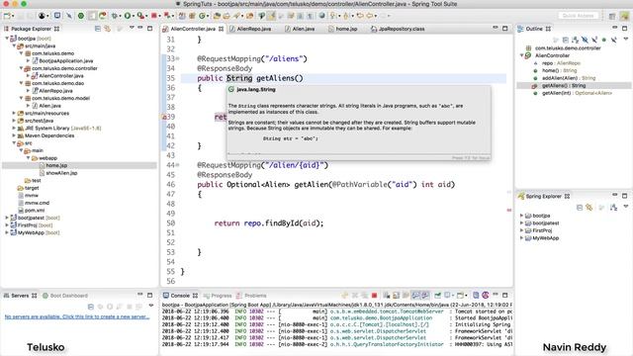Viewport: 633px width, 356px height.
Task: Toggle breakpoint marker at line 39
Action: pos(164,117)
